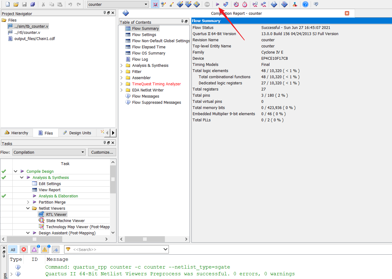Click the Undo arrow icon
392x279 pixels.
(70, 4)
